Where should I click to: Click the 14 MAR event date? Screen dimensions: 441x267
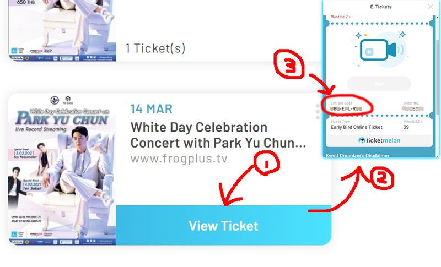[151, 109]
